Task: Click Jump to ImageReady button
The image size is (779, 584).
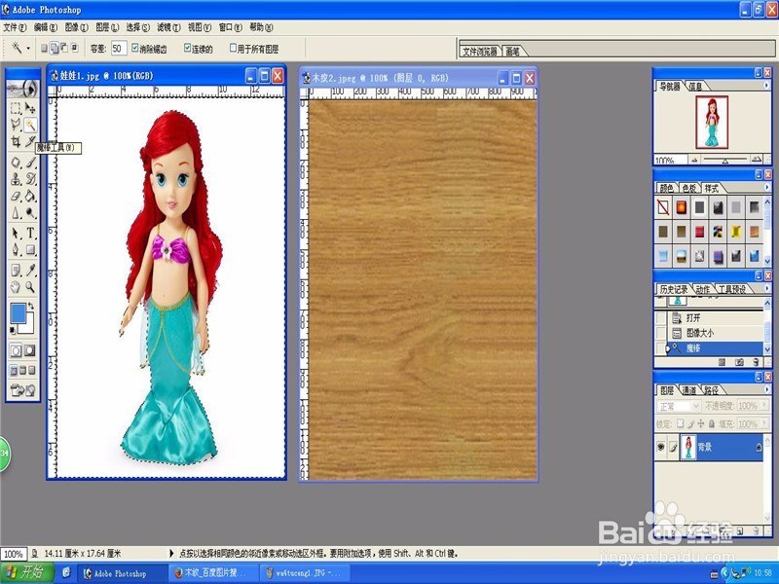Action: pos(23,390)
